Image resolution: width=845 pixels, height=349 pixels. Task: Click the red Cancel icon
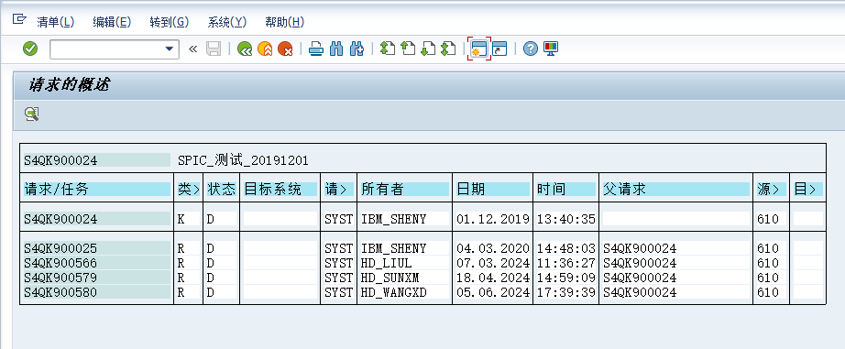(x=285, y=49)
